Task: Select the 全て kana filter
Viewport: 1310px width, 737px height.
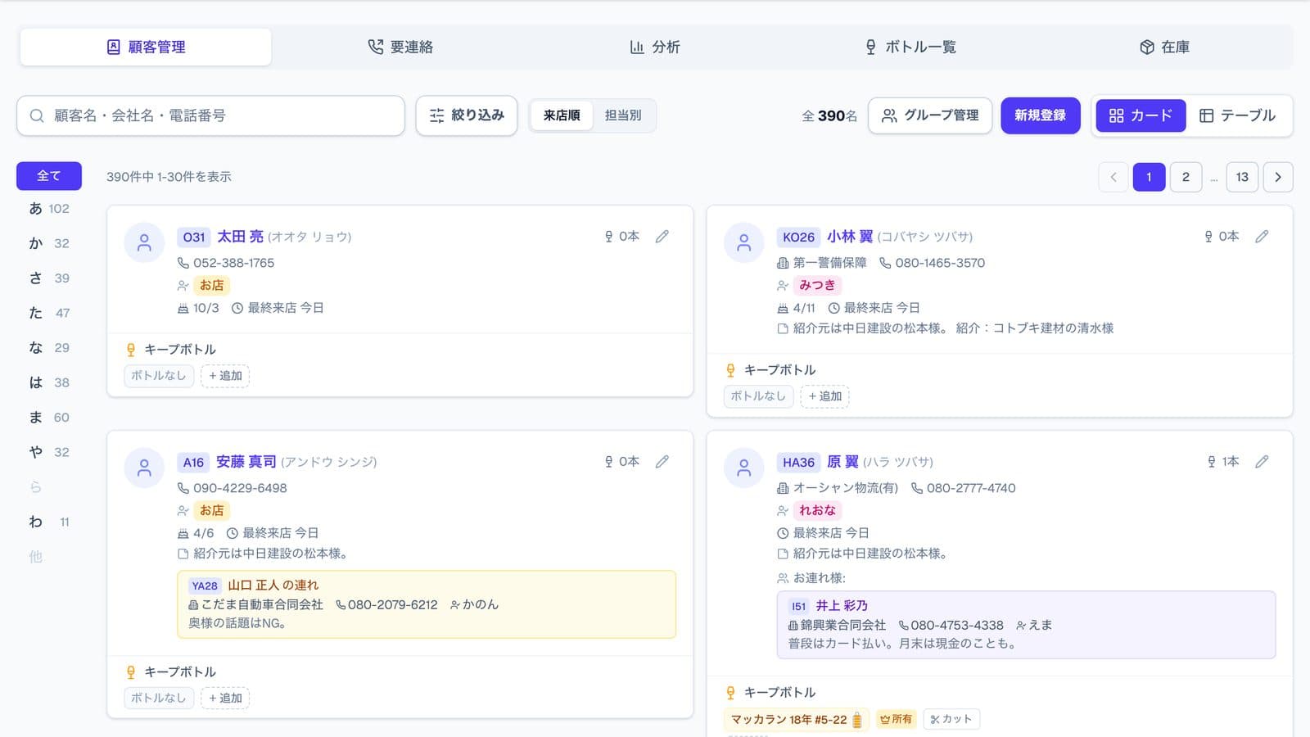Action: (49, 175)
